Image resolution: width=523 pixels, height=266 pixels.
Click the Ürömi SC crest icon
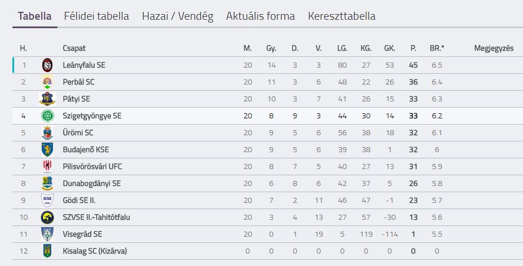click(x=47, y=132)
